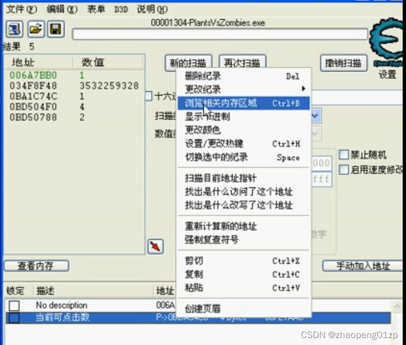Click the scan progress bar
The width and height of the screenshot is (406, 345).
(x=220, y=34)
